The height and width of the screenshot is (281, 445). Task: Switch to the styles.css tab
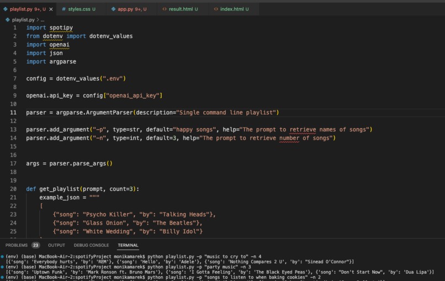click(79, 9)
